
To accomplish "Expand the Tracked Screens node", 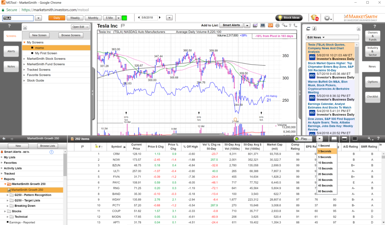I will [24, 70].
